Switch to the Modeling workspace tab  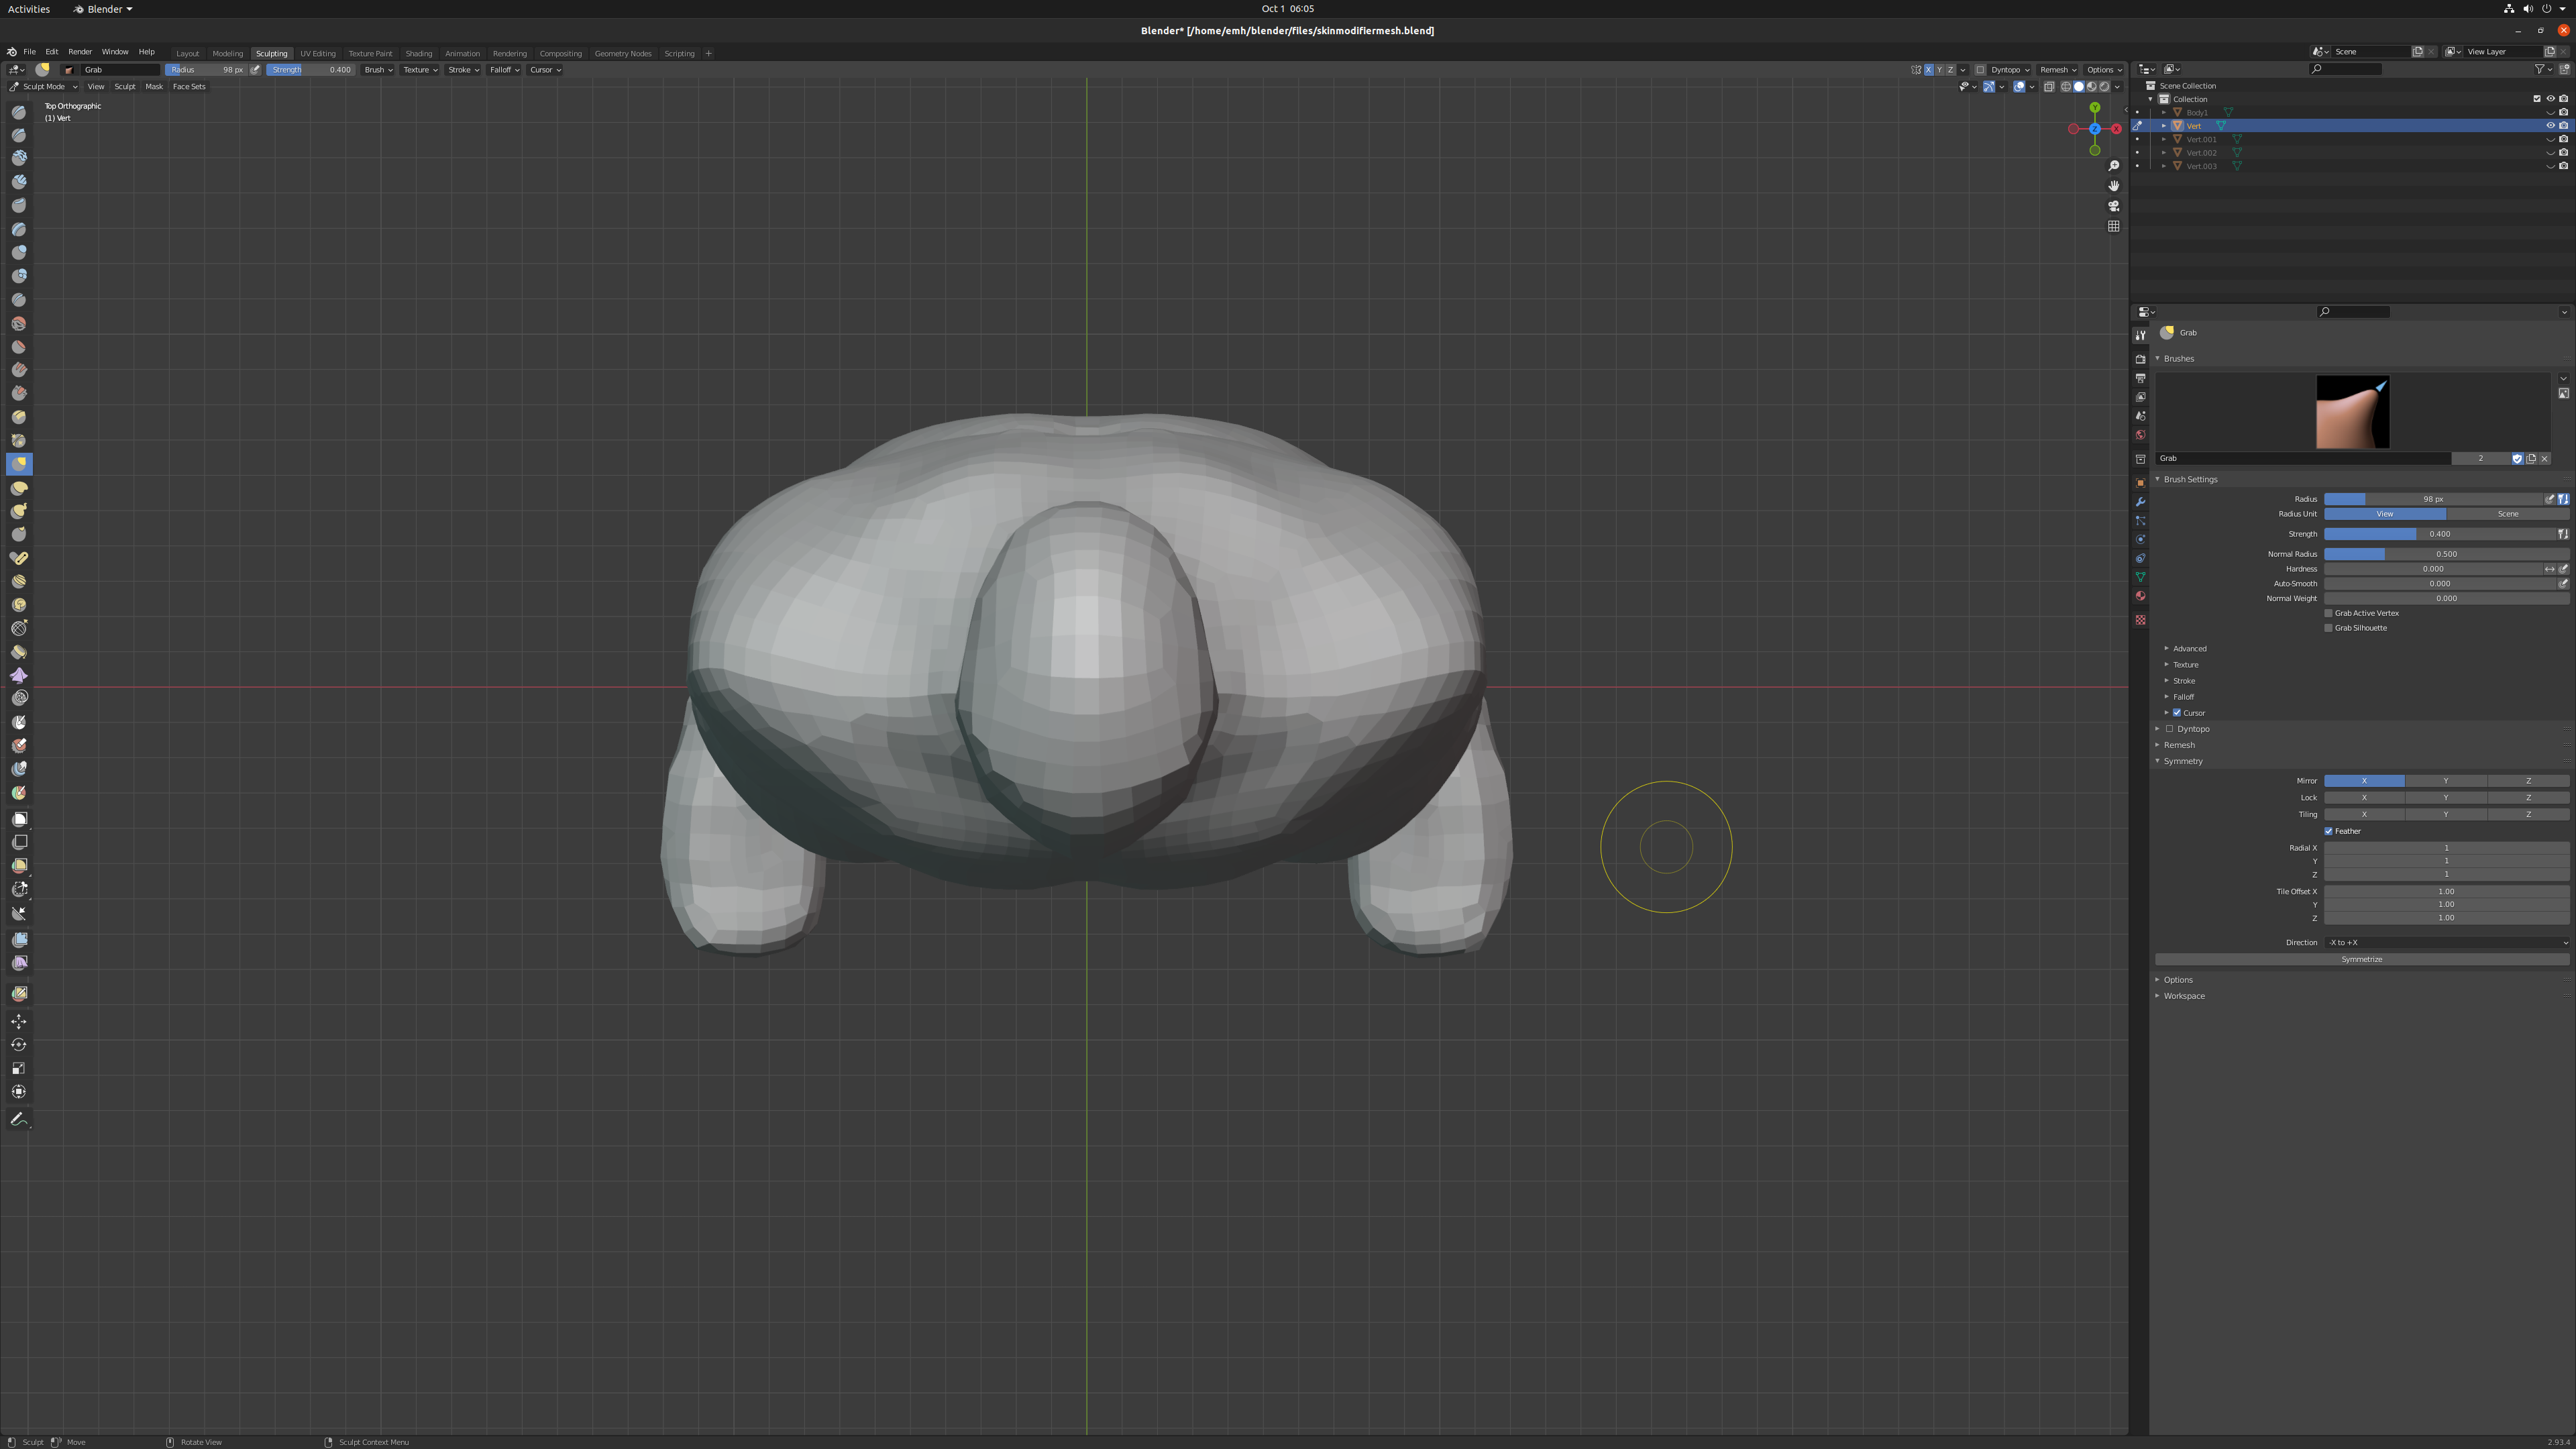point(227,53)
